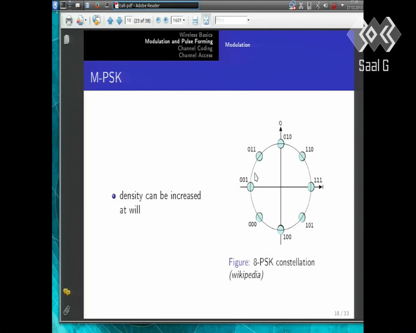This screenshot has width=416, height=333.
Task: Click the 110 constellation point label
Action: 309,149
